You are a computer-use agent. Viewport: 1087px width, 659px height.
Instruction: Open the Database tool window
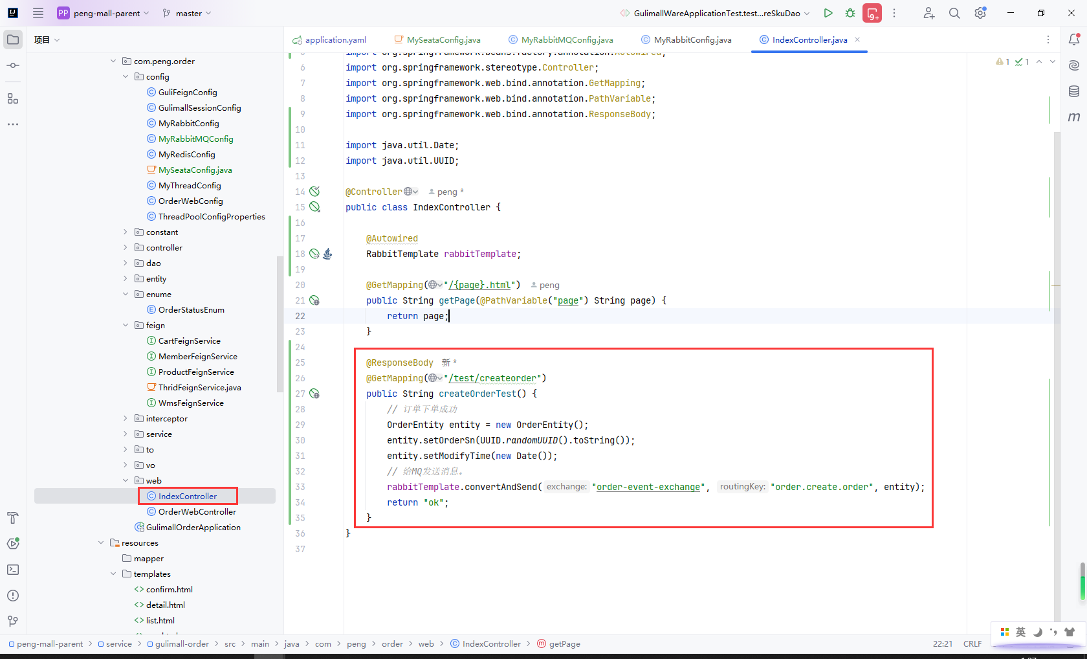[1074, 91]
